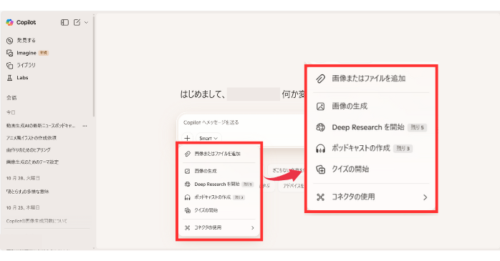The width and height of the screenshot is (500, 261).
Task: Expand the chevron next to the compose icon
Action: (86, 23)
